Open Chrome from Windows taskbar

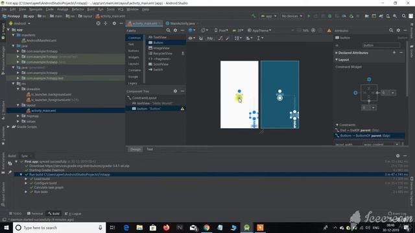pos(206,227)
